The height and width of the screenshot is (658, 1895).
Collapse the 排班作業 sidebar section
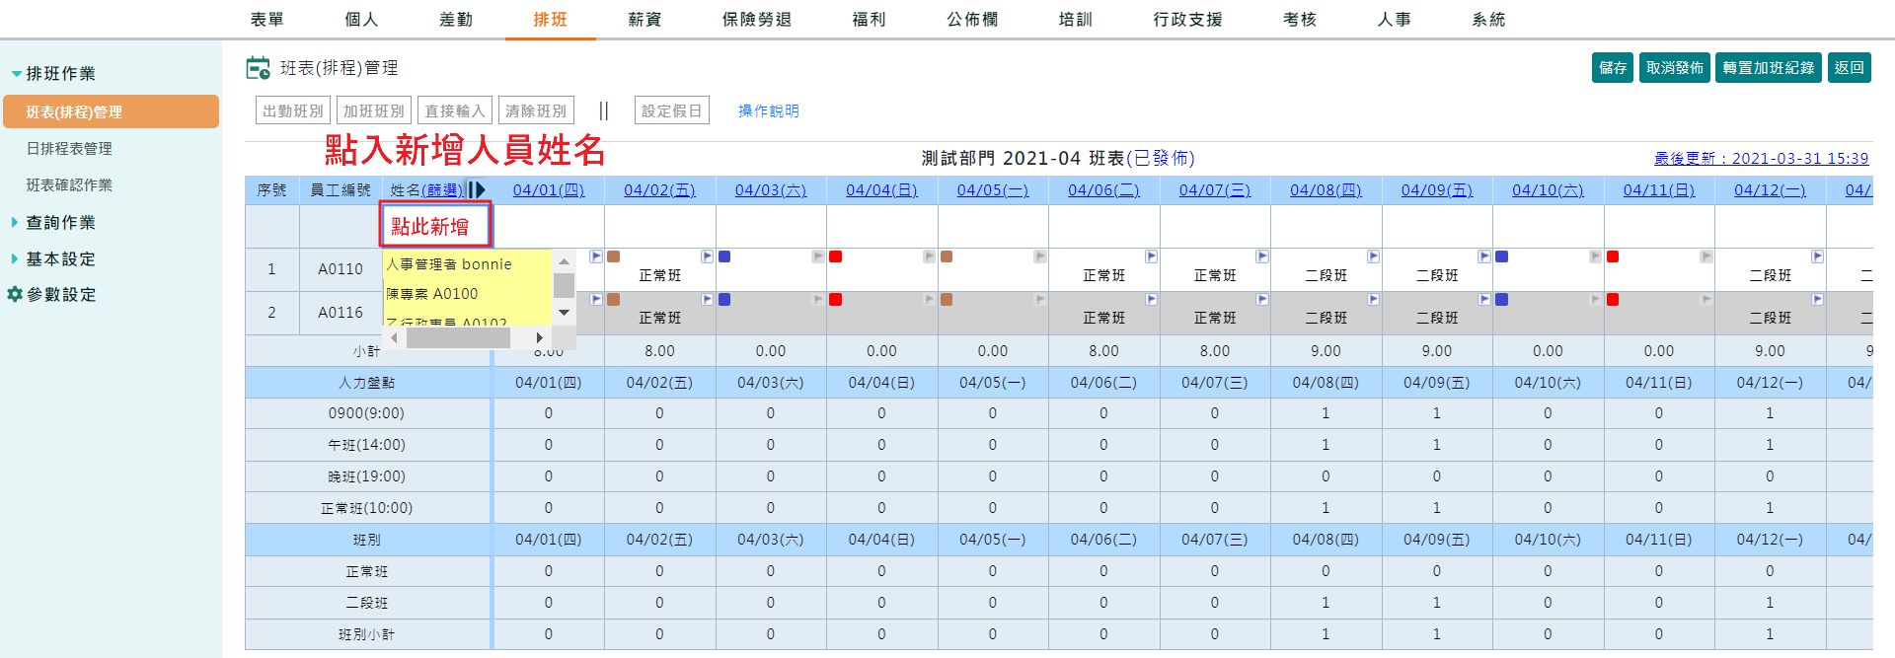coord(16,74)
